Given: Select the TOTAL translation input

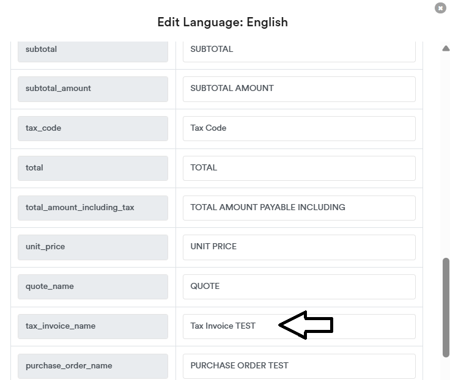Looking at the screenshot, I should 298,168.
